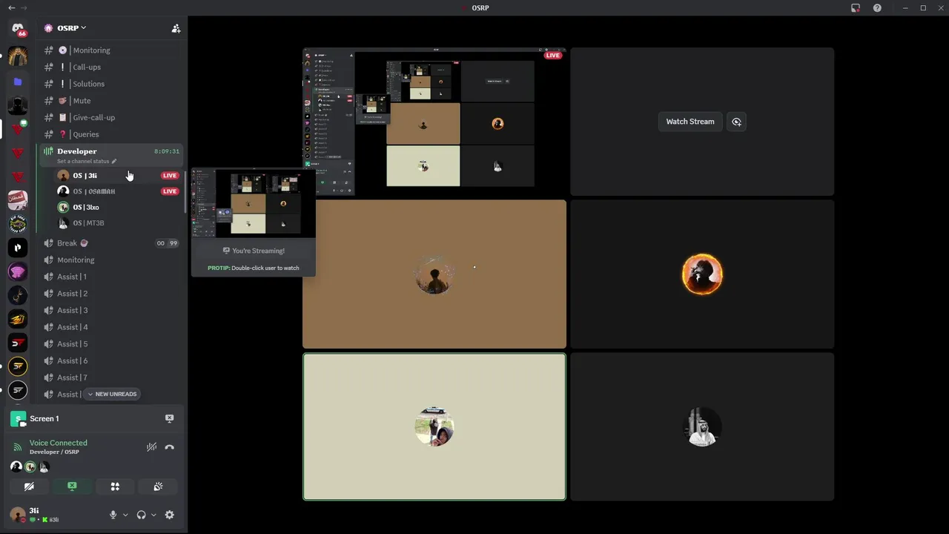949x534 pixels.
Task: Select the connection signal quality icon
Action: 18,447
